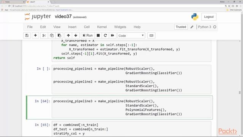243x137 pixels.
Task: Bookmark this page star icon
Action: click(229, 6)
